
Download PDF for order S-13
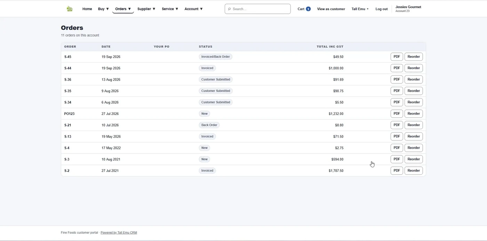pos(397,136)
